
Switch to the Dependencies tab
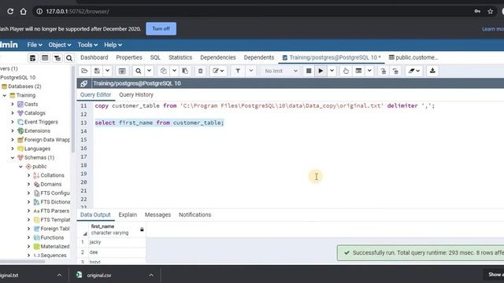pyautogui.click(x=218, y=57)
